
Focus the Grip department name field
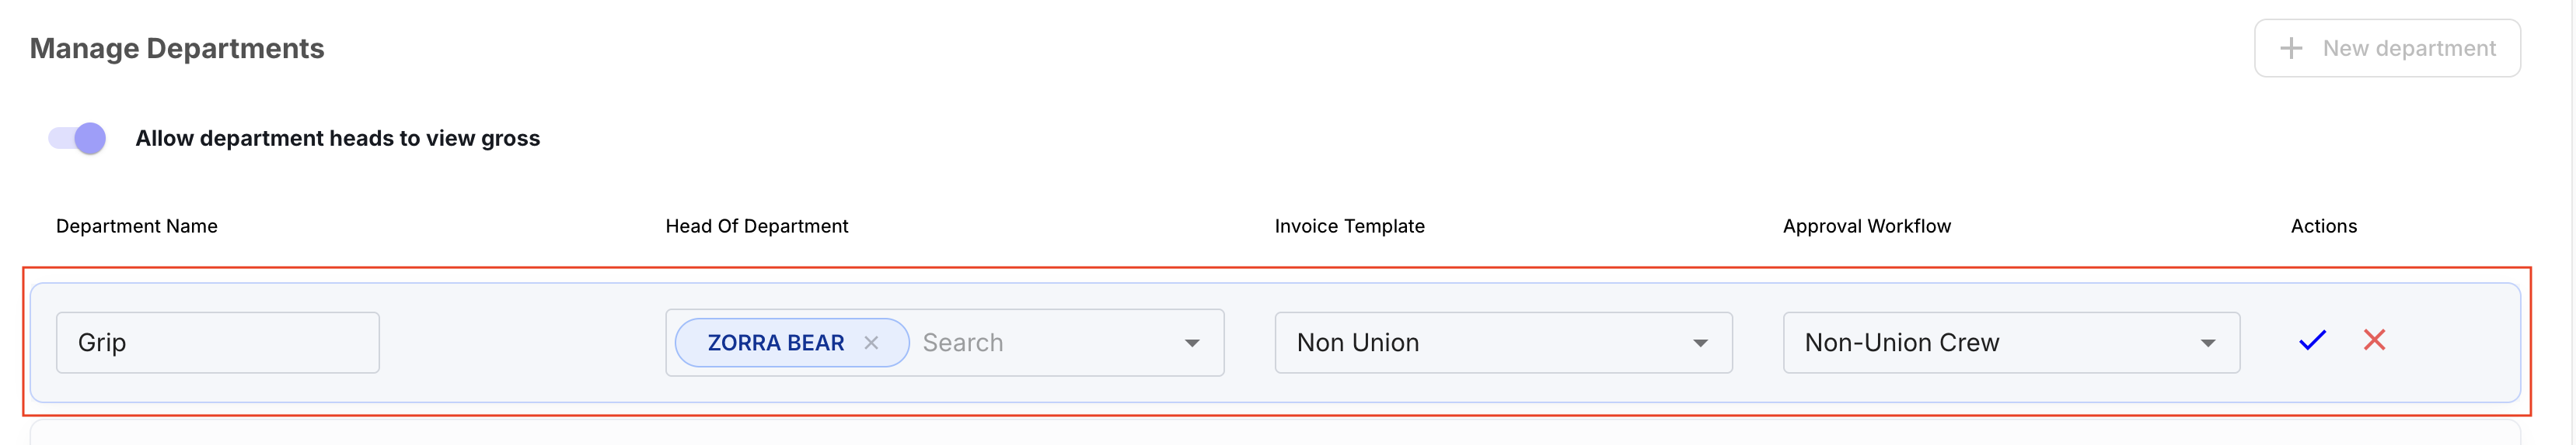218,342
